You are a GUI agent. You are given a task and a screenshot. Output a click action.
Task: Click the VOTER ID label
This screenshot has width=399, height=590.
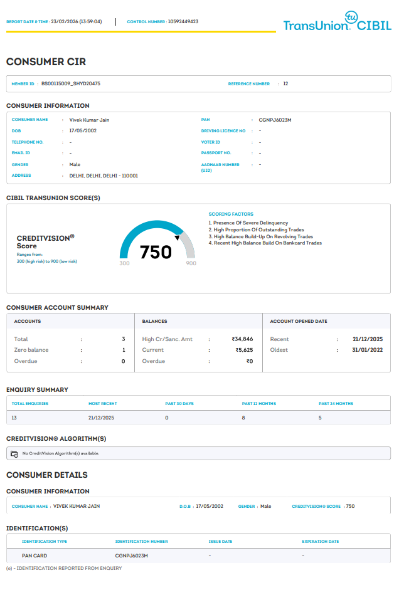(x=211, y=142)
